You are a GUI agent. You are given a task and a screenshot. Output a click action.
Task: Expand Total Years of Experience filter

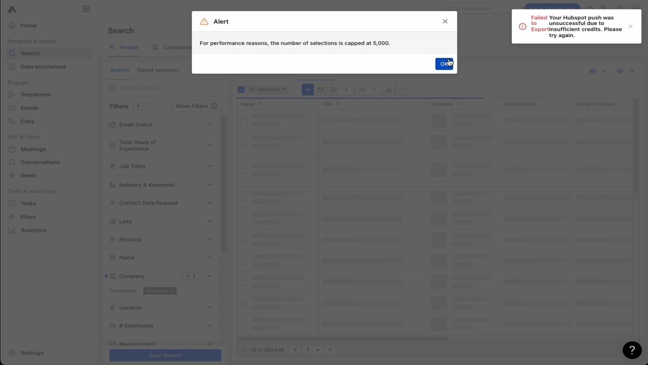click(x=161, y=145)
